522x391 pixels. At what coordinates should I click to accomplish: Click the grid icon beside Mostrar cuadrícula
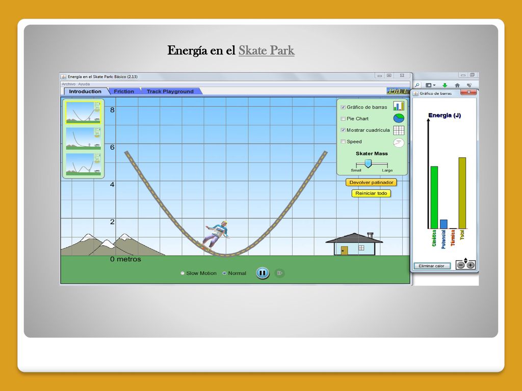point(399,130)
